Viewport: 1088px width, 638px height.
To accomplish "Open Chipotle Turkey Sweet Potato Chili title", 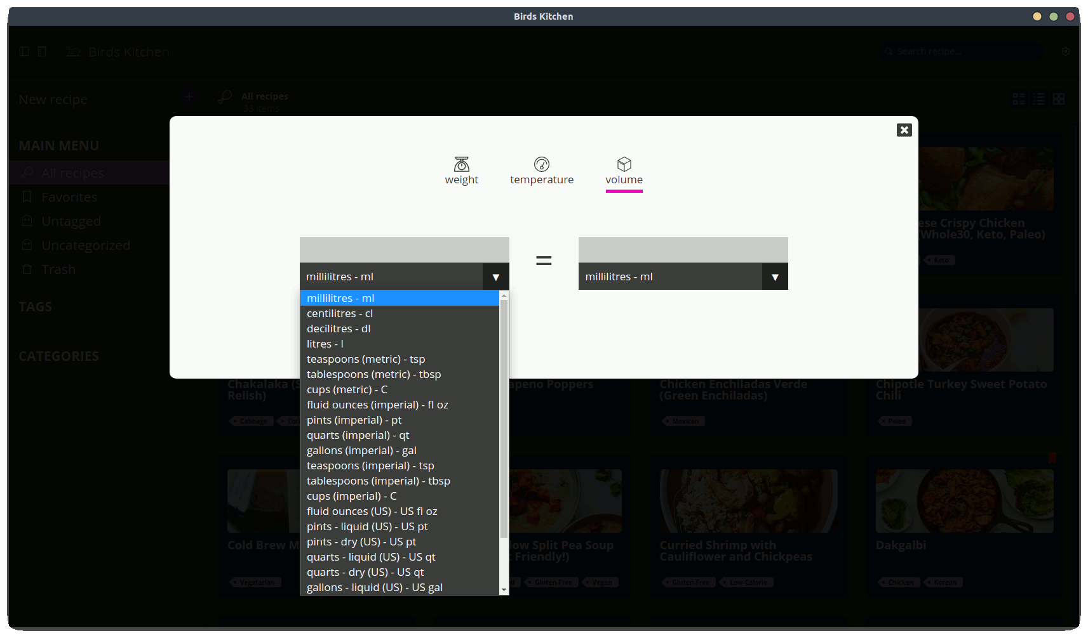I will coord(961,389).
